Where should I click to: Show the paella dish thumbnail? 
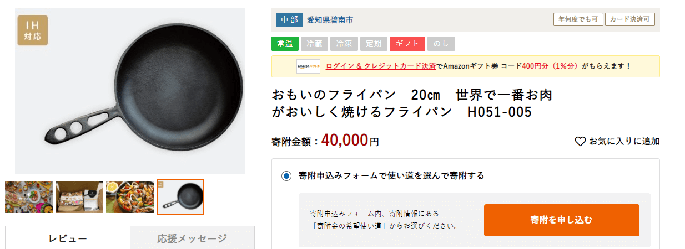[x=130, y=197]
